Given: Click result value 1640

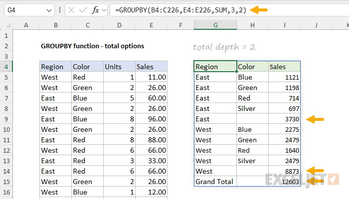Looking at the screenshot, I should 285,150.
